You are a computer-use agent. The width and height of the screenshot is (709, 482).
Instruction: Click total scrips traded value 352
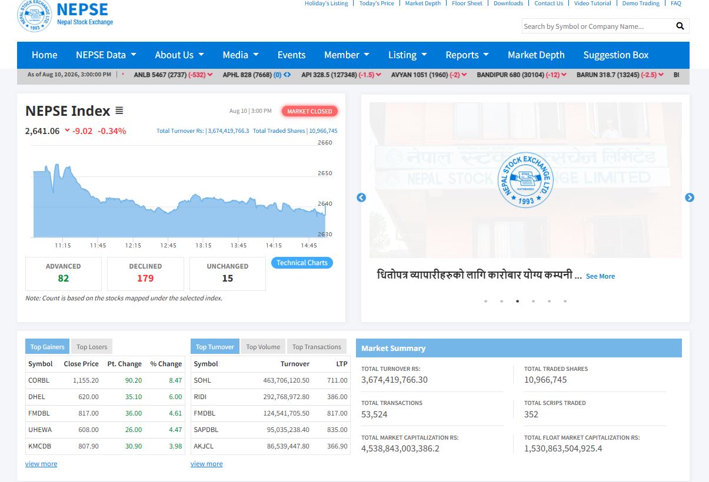coord(531,414)
